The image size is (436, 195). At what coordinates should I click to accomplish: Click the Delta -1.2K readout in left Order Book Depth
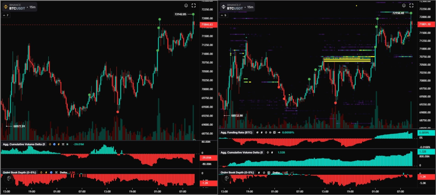point(68,172)
